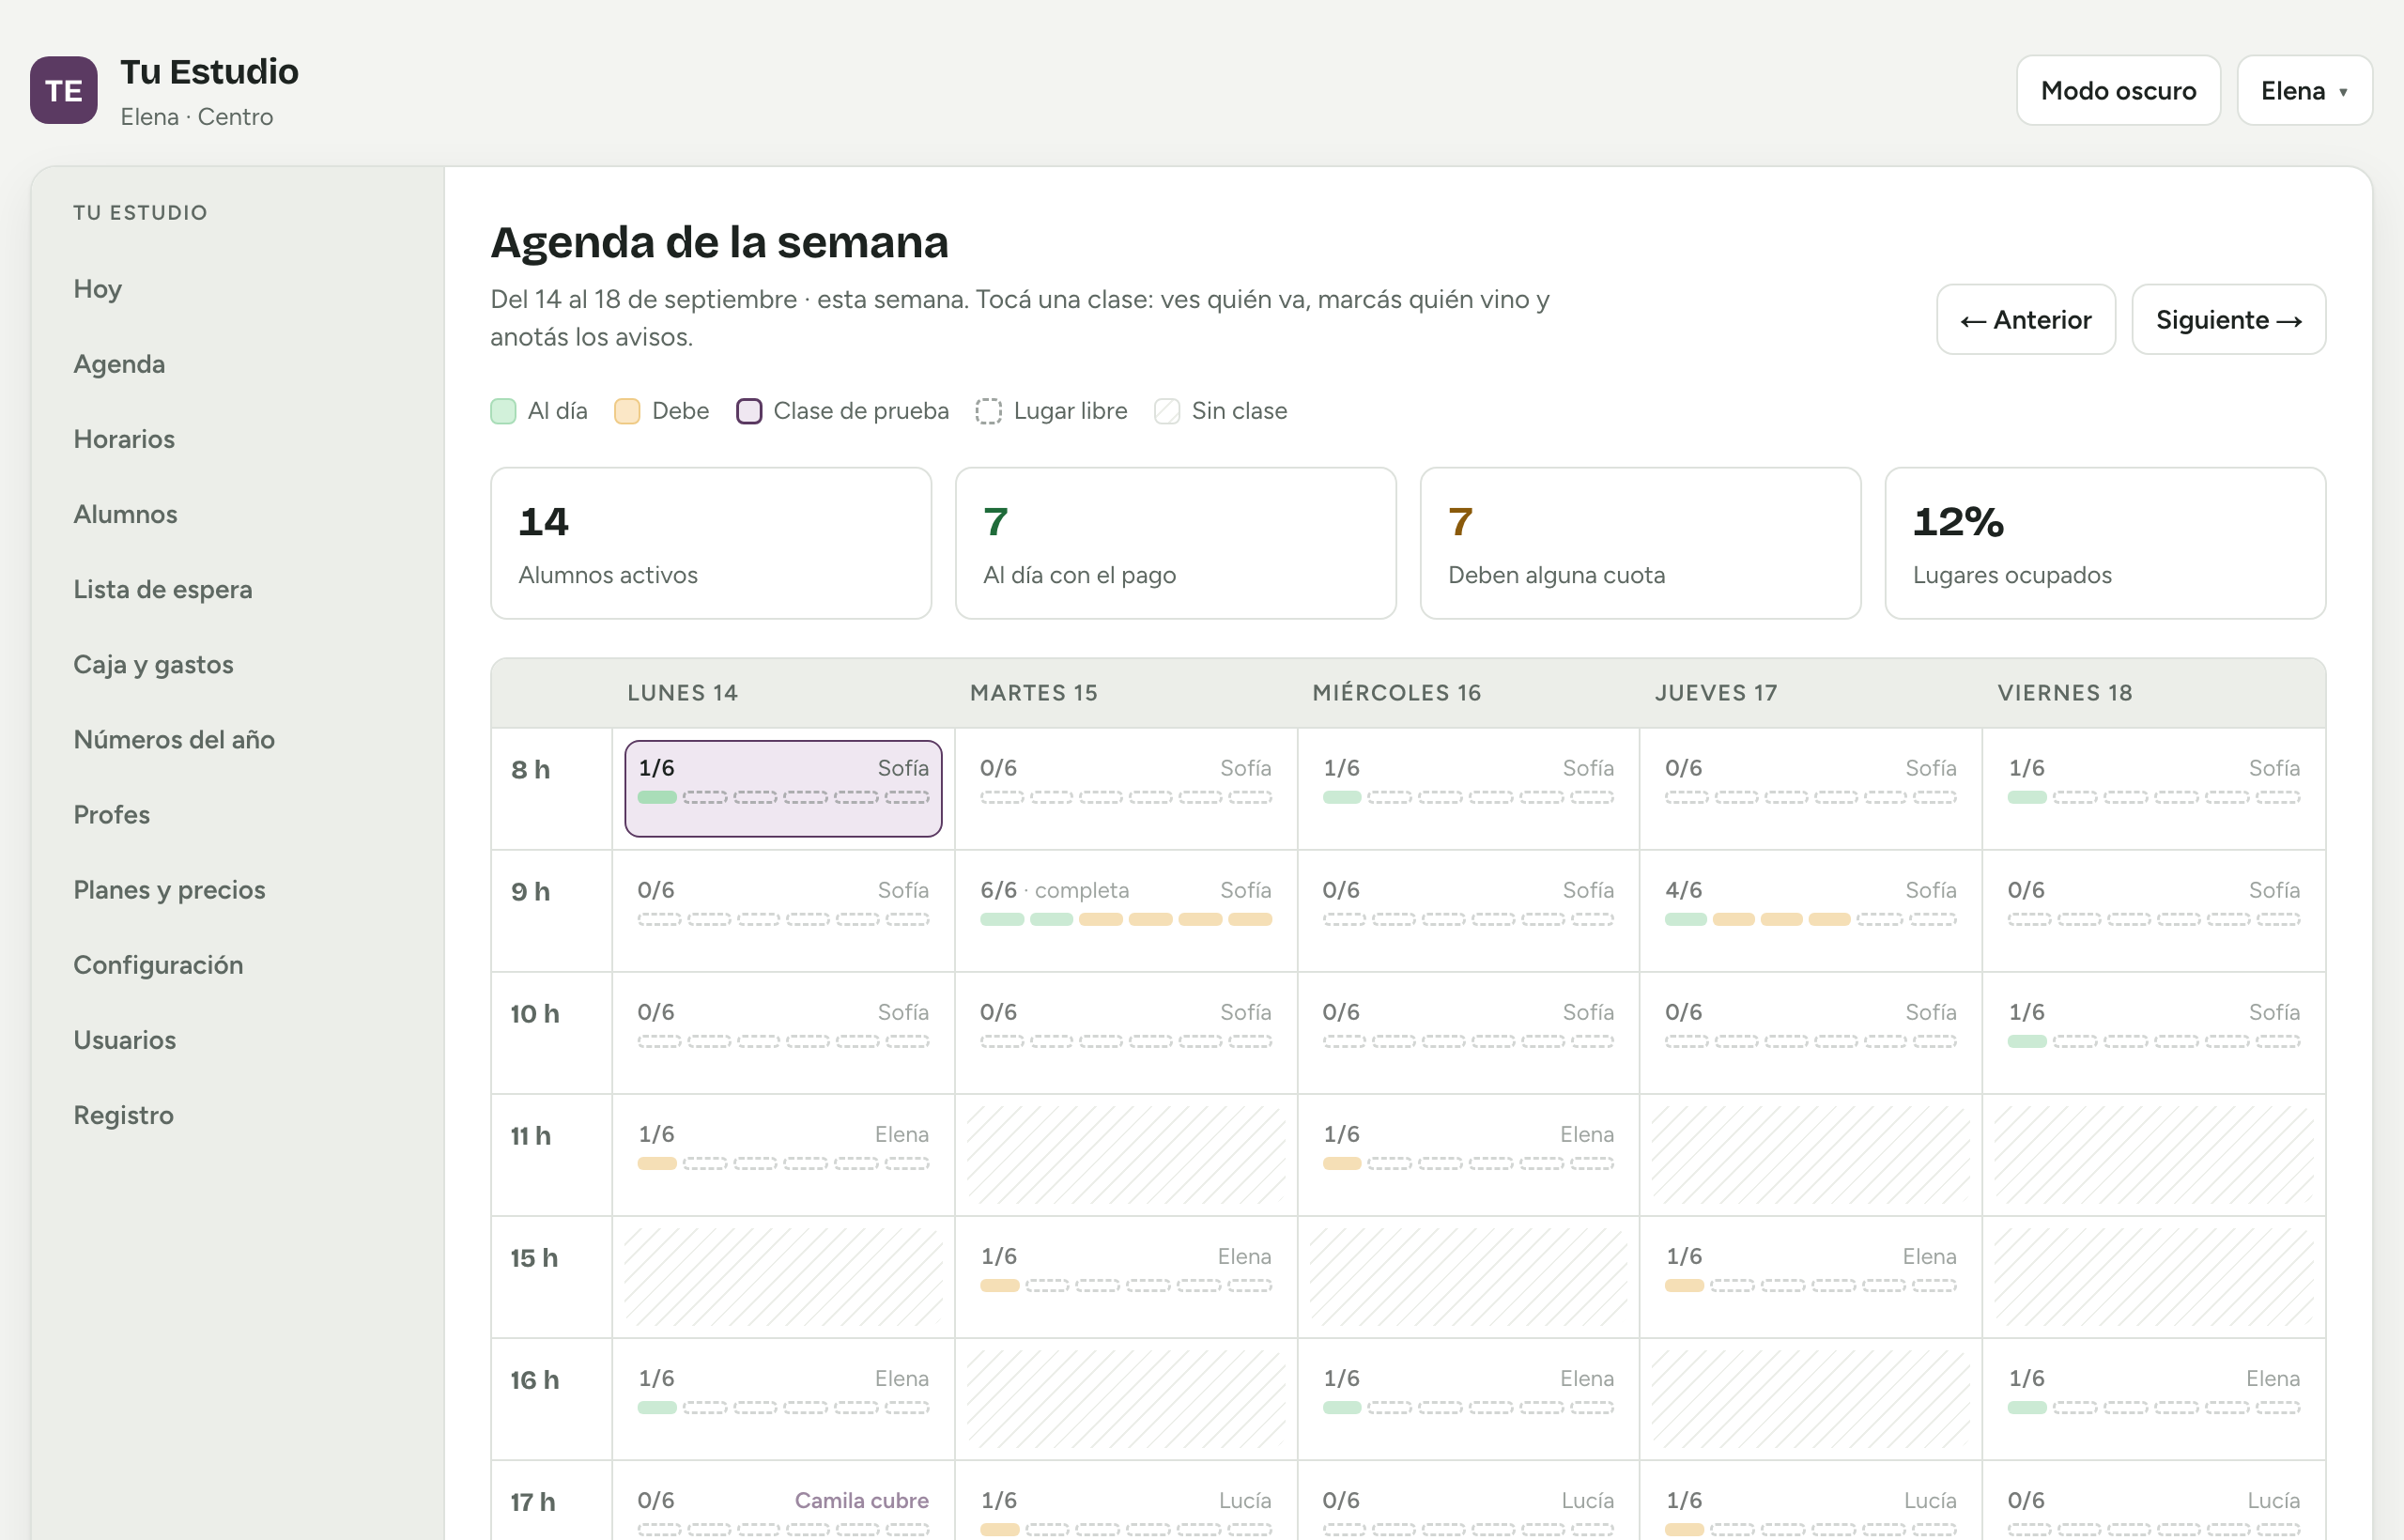Open the Elena user dropdown
This screenshot has width=2404, height=1540.
(2304, 90)
